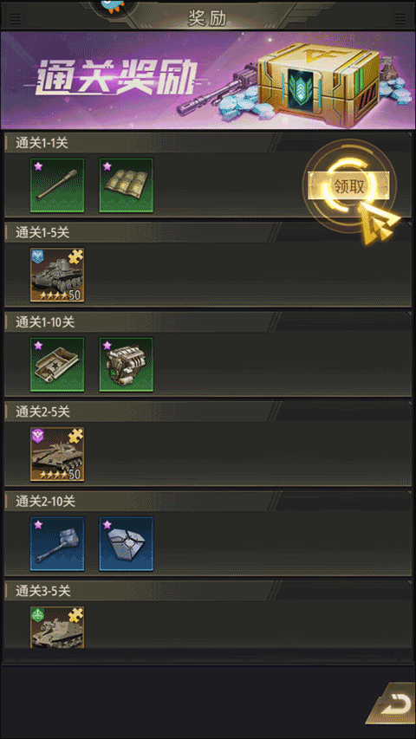The image size is (416, 739).
Task: Select the 通关2-10关 row header
Action: point(208,501)
